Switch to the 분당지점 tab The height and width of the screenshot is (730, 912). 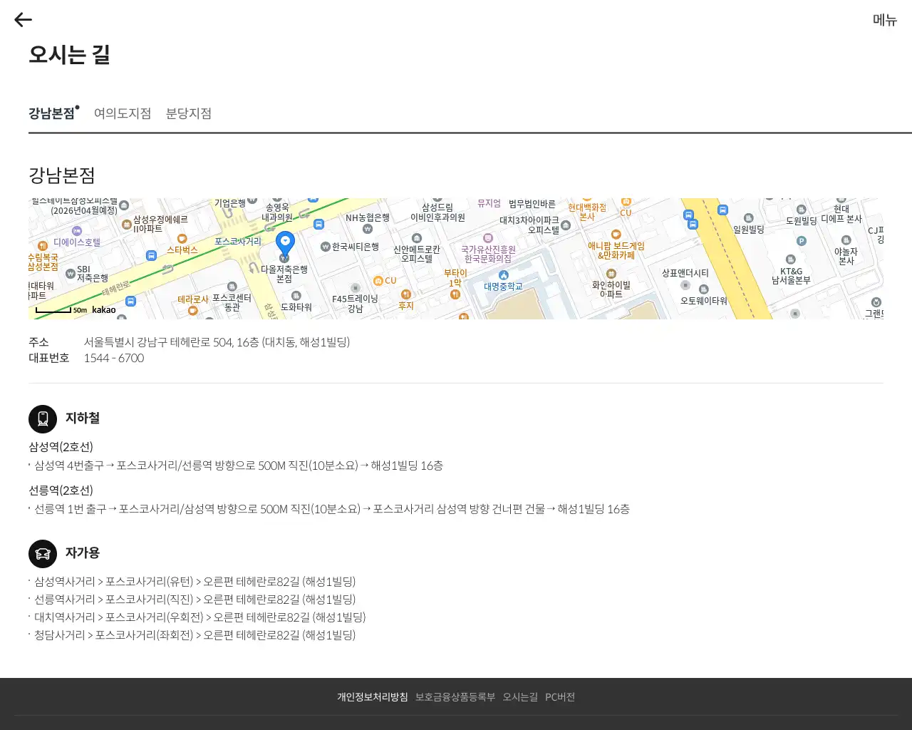189,113
